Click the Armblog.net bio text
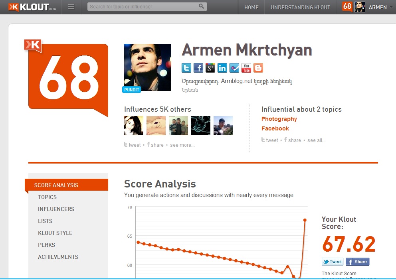This screenshot has height=280, width=396. click(x=237, y=81)
